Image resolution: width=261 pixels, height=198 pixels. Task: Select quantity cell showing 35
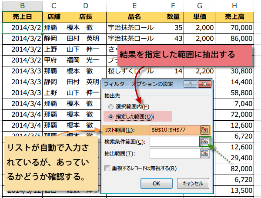[x=173, y=28]
